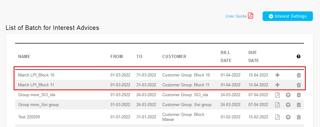Delete the Test 220209 batch
Screen dimensions: 320x127
(298, 117)
